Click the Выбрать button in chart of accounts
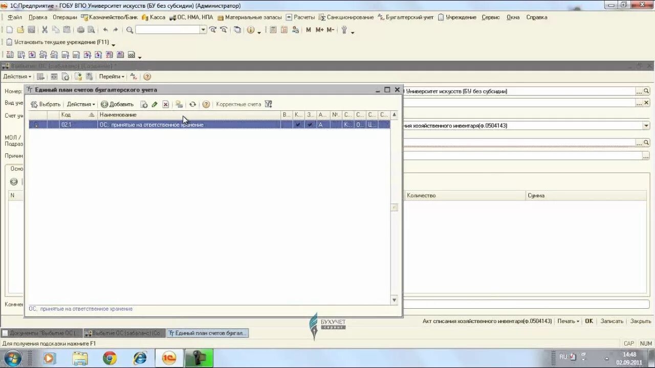This screenshot has height=368, width=655. (x=46, y=104)
